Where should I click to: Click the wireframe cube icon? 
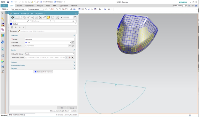pos(52,17)
